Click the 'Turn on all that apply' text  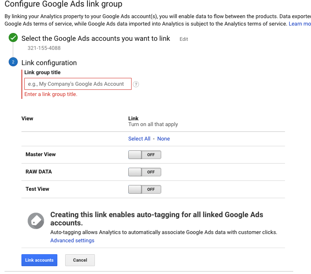[x=153, y=124]
